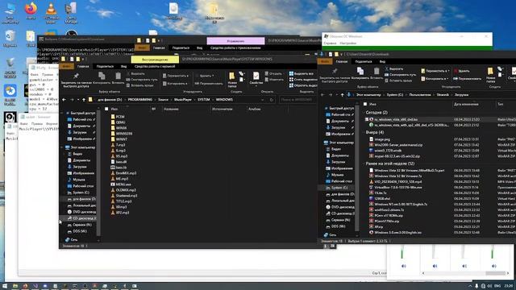Select OLDMIX.mp3 in the file list
Image resolution: width=516 pixels, height=290 pixels.
pyautogui.click(x=123, y=190)
